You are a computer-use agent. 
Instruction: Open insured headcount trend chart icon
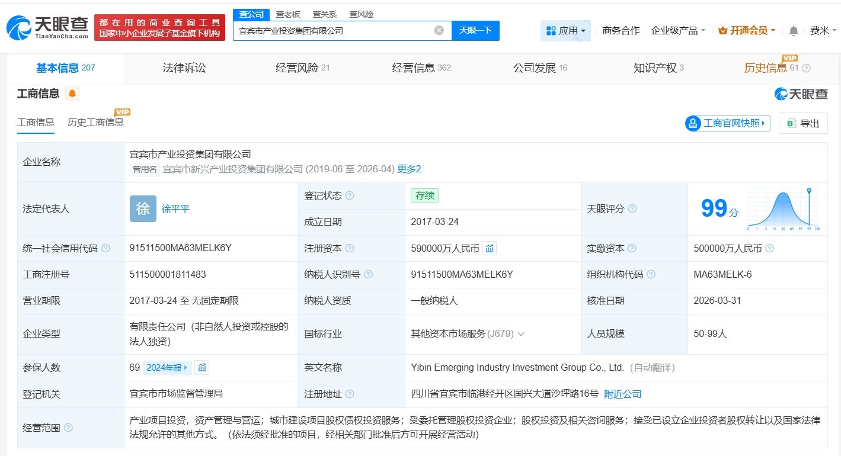click(202, 368)
